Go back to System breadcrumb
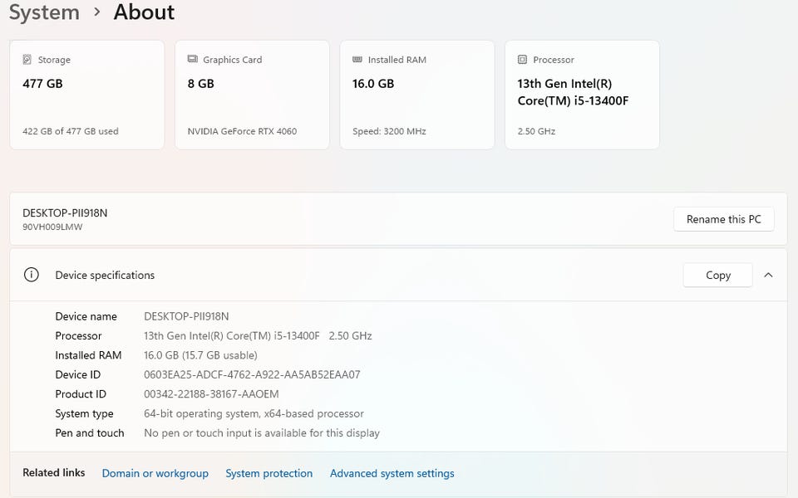 44,12
